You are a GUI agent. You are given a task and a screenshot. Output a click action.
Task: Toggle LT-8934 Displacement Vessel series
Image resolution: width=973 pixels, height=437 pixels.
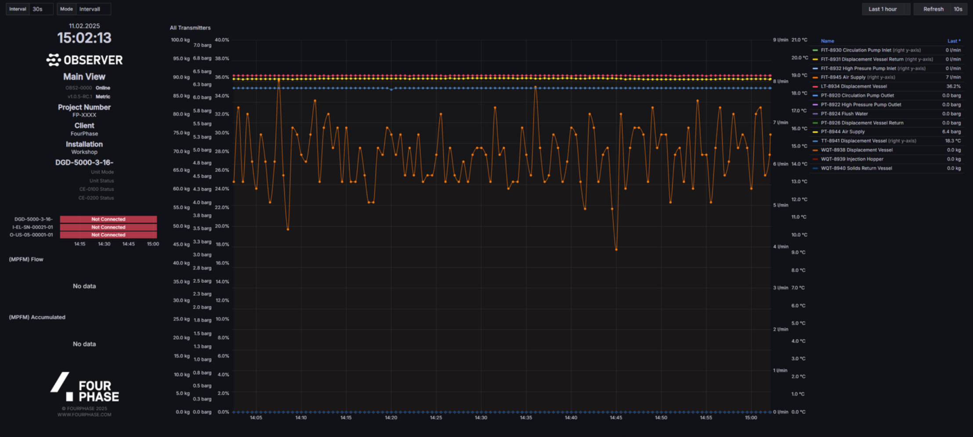point(854,86)
